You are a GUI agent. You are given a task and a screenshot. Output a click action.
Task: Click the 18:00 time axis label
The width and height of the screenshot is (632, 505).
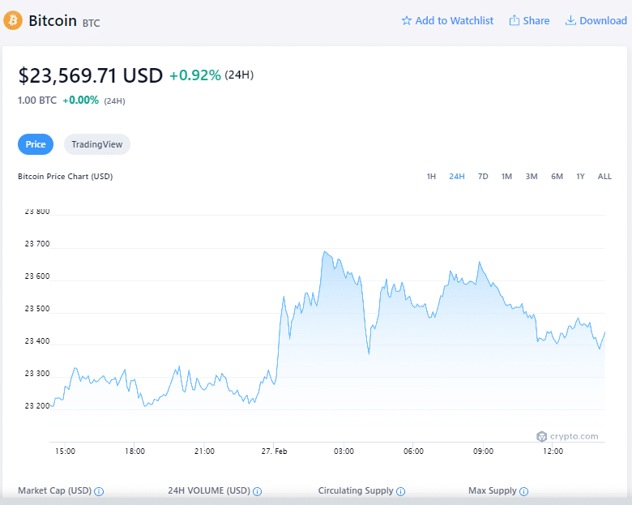[135, 451]
